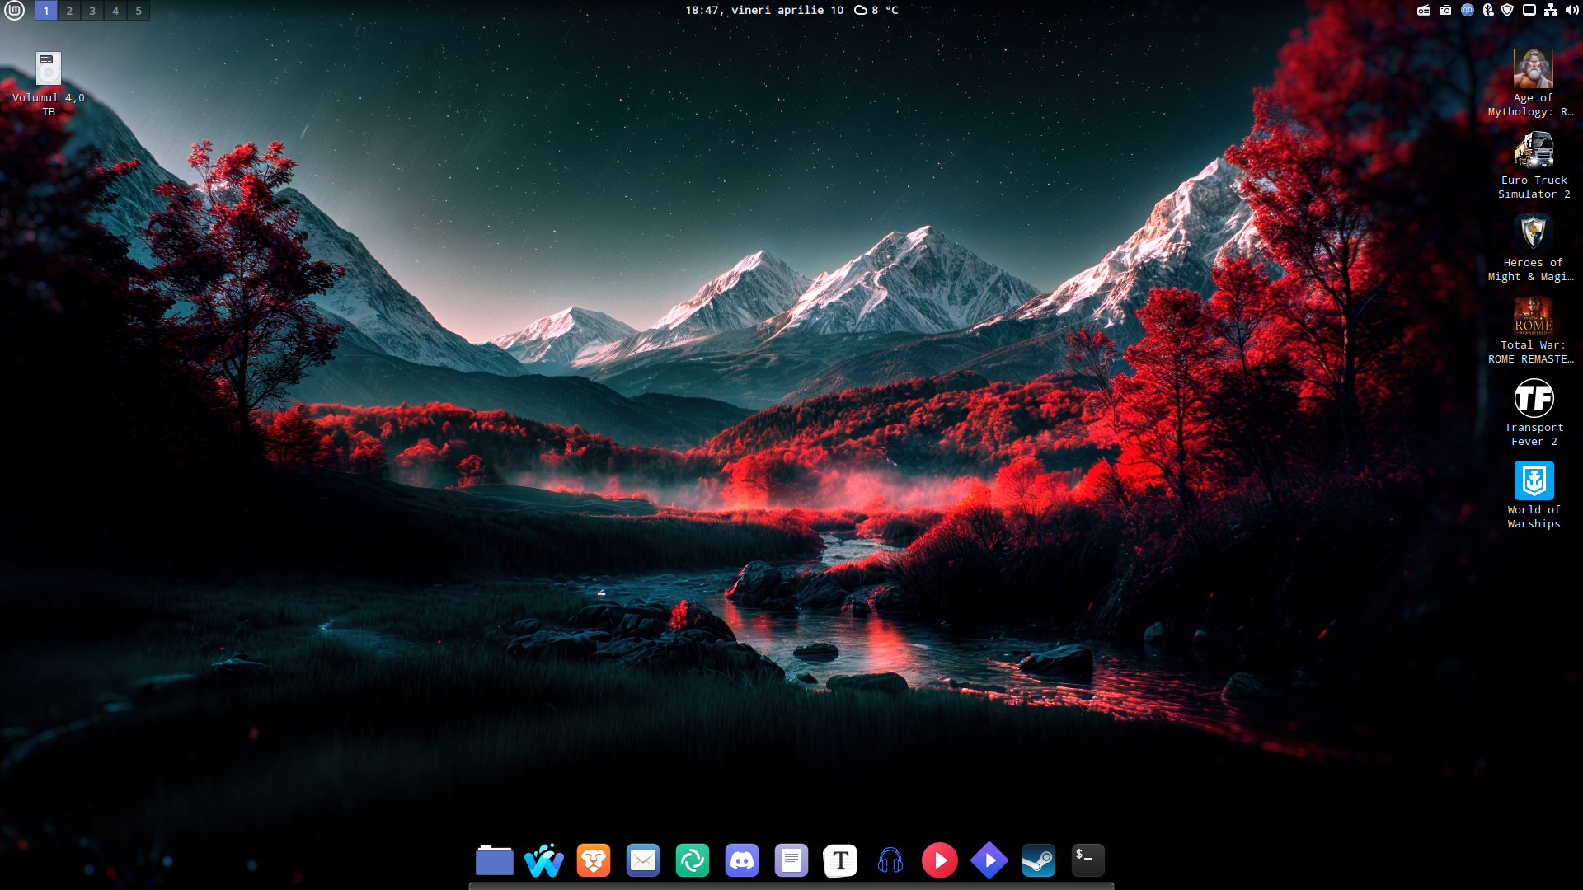Open a terminal from the dock
The height and width of the screenshot is (890, 1583).
[x=1087, y=860]
